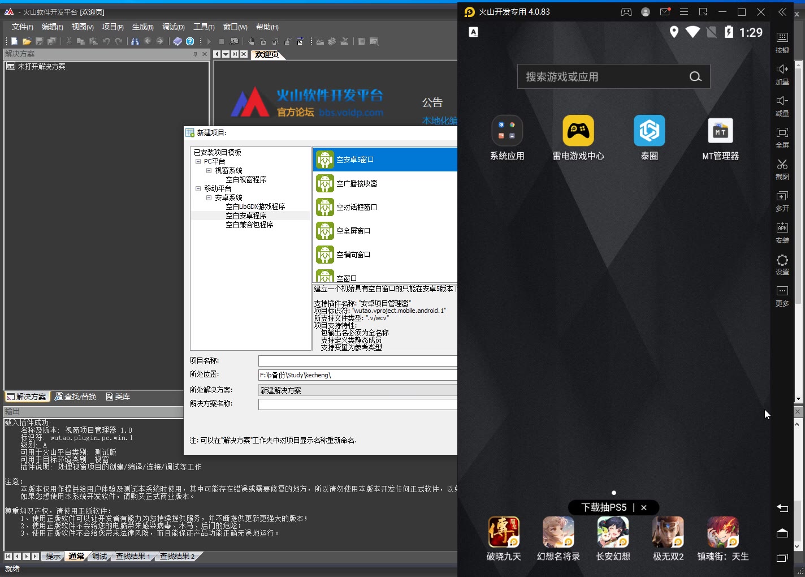Click the open folder toolbar icon
This screenshot has height=577, width=805.
pos(27,41)
